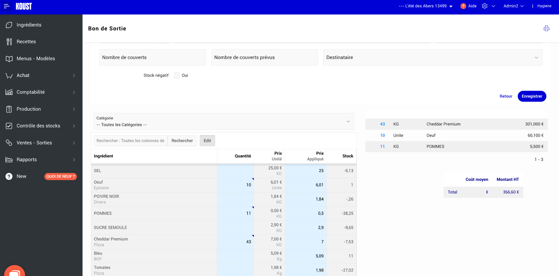Expand the Achat submenu chevron
This screenshot has height=276, width=559.
pos(74,75)
